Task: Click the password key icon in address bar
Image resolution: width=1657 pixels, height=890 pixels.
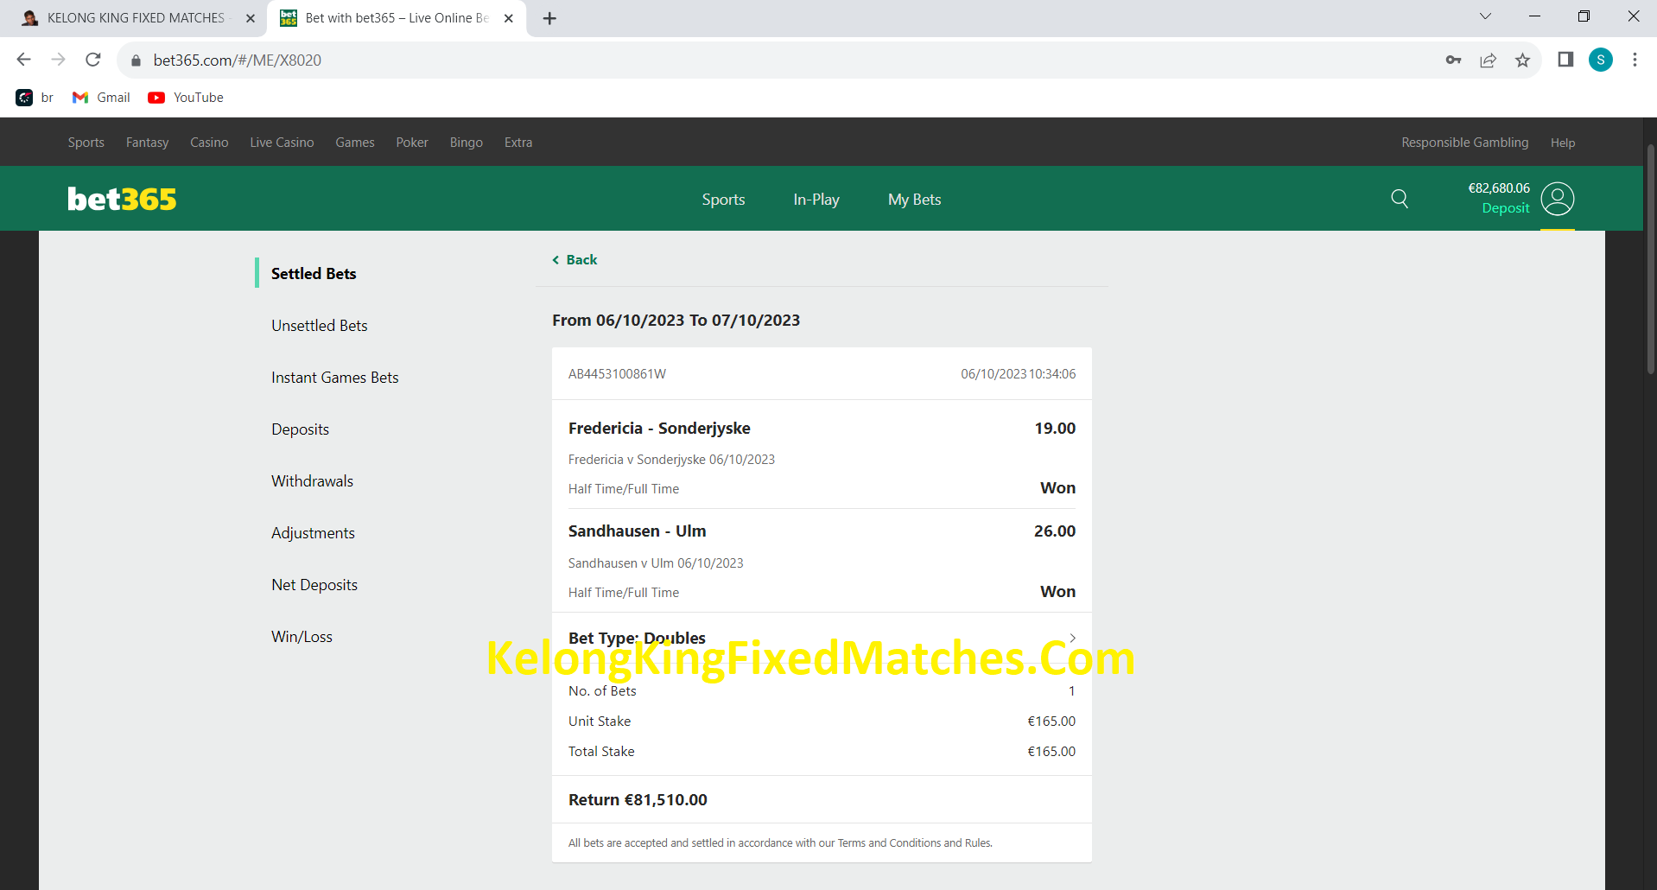Action: pos(1453,60)
